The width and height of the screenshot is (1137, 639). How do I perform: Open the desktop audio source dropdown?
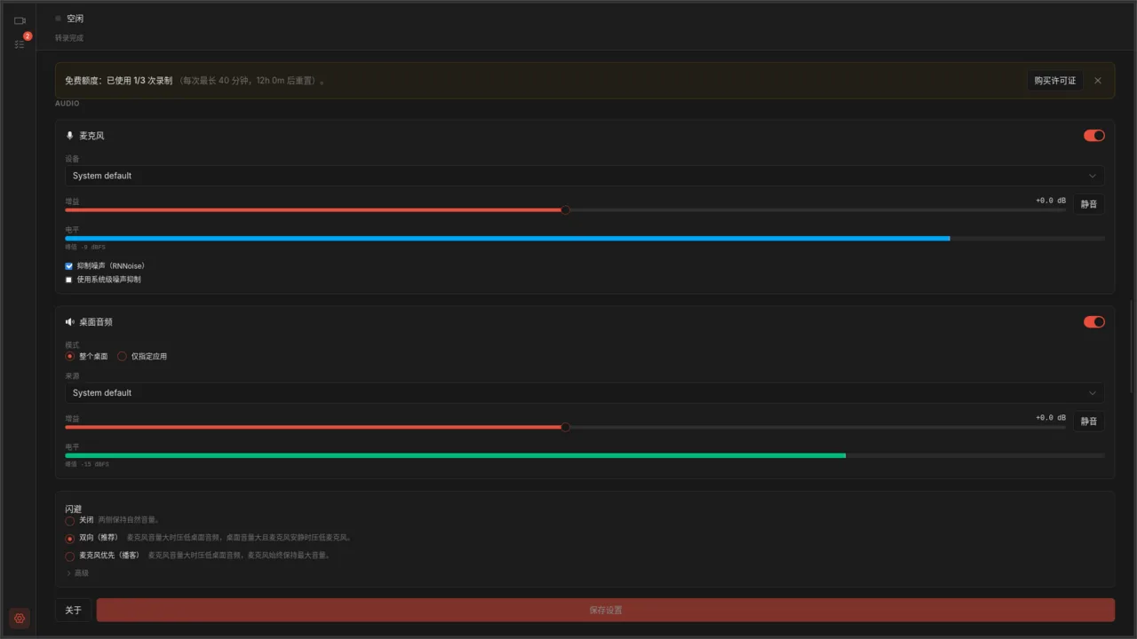(x=584, y=392)
